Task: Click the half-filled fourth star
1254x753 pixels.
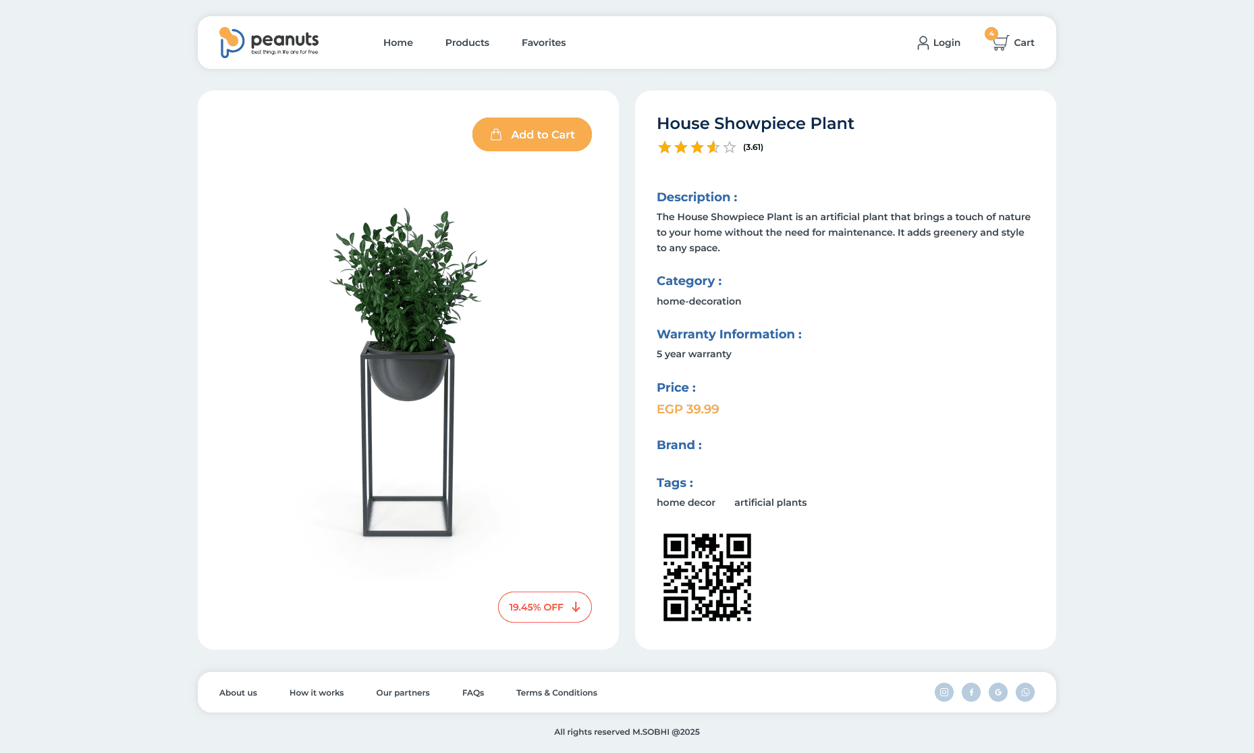Action: (x=713, y=147)
